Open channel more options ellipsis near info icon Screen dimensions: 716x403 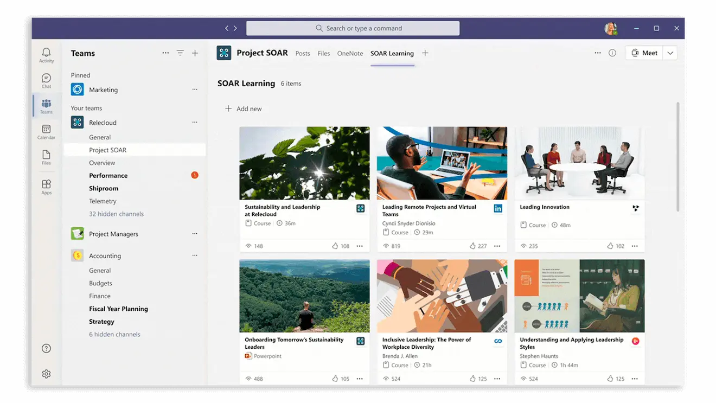pyautogui.click(x=598, y=53)
